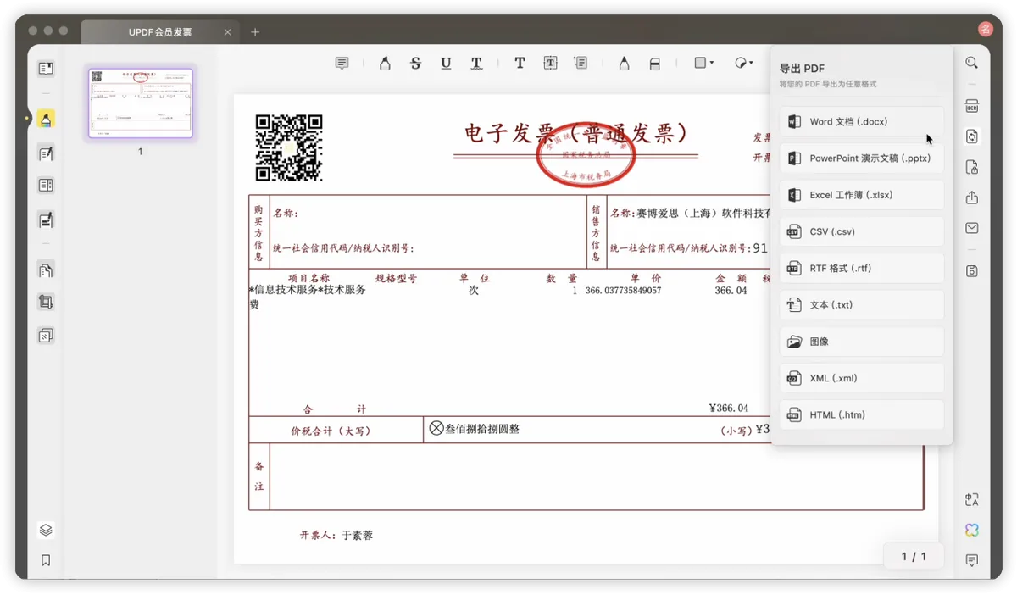This screenshot has width=1017, height=595.
Task: Click the ¥366.04 total amount
Action: [x=729, y=409]
